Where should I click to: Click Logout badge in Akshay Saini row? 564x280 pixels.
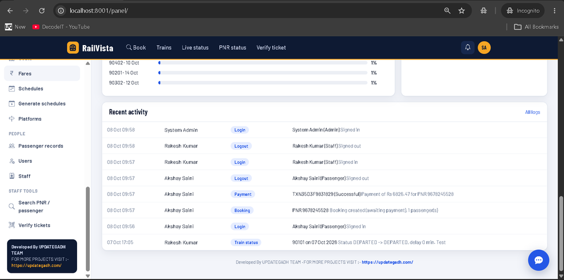point(241,178)
